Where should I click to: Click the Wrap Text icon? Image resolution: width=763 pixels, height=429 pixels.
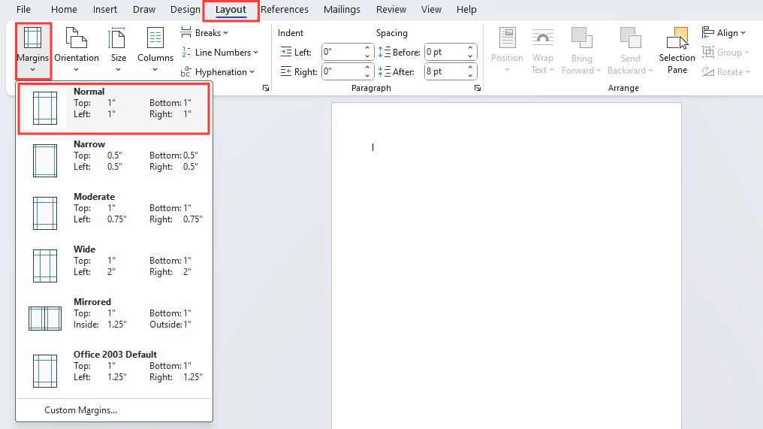point(542,38)
